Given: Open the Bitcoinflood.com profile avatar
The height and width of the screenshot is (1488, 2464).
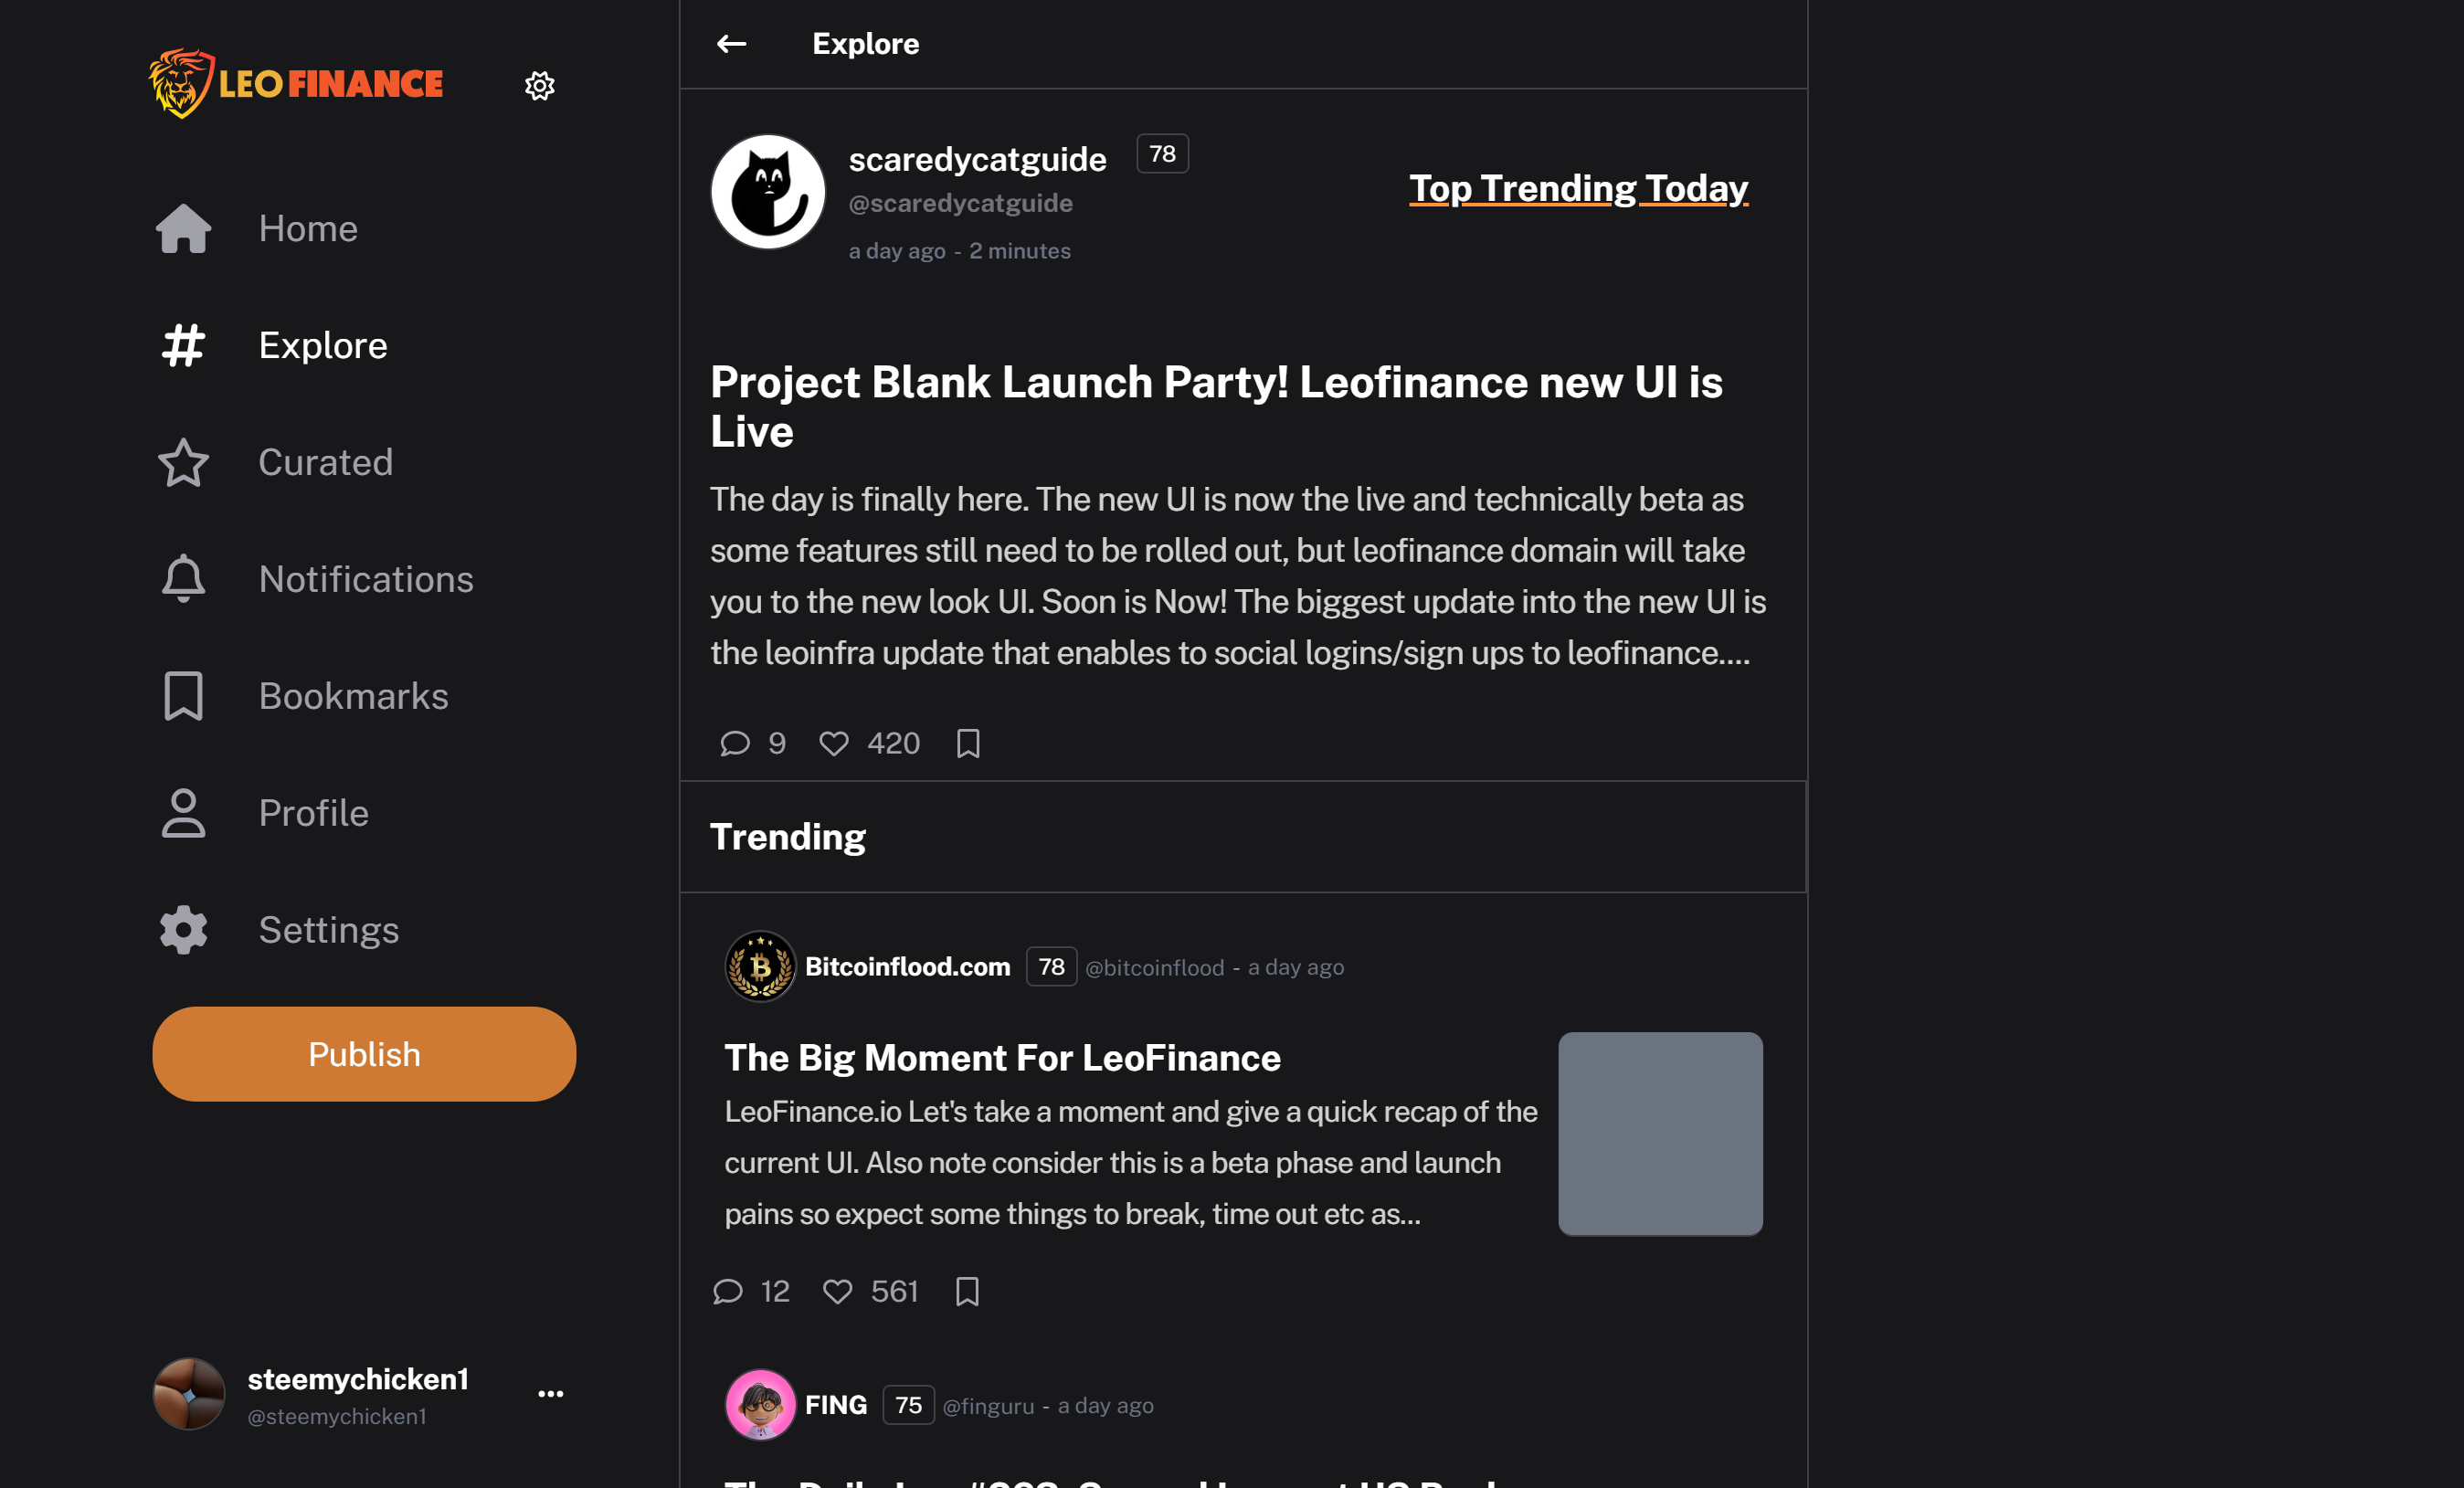Looking at the screenshot, I should pyautogui.click(x=760, y=967).
